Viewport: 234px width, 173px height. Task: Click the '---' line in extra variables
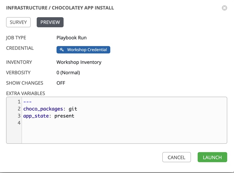pyautogui.click(x=28, y=102)
